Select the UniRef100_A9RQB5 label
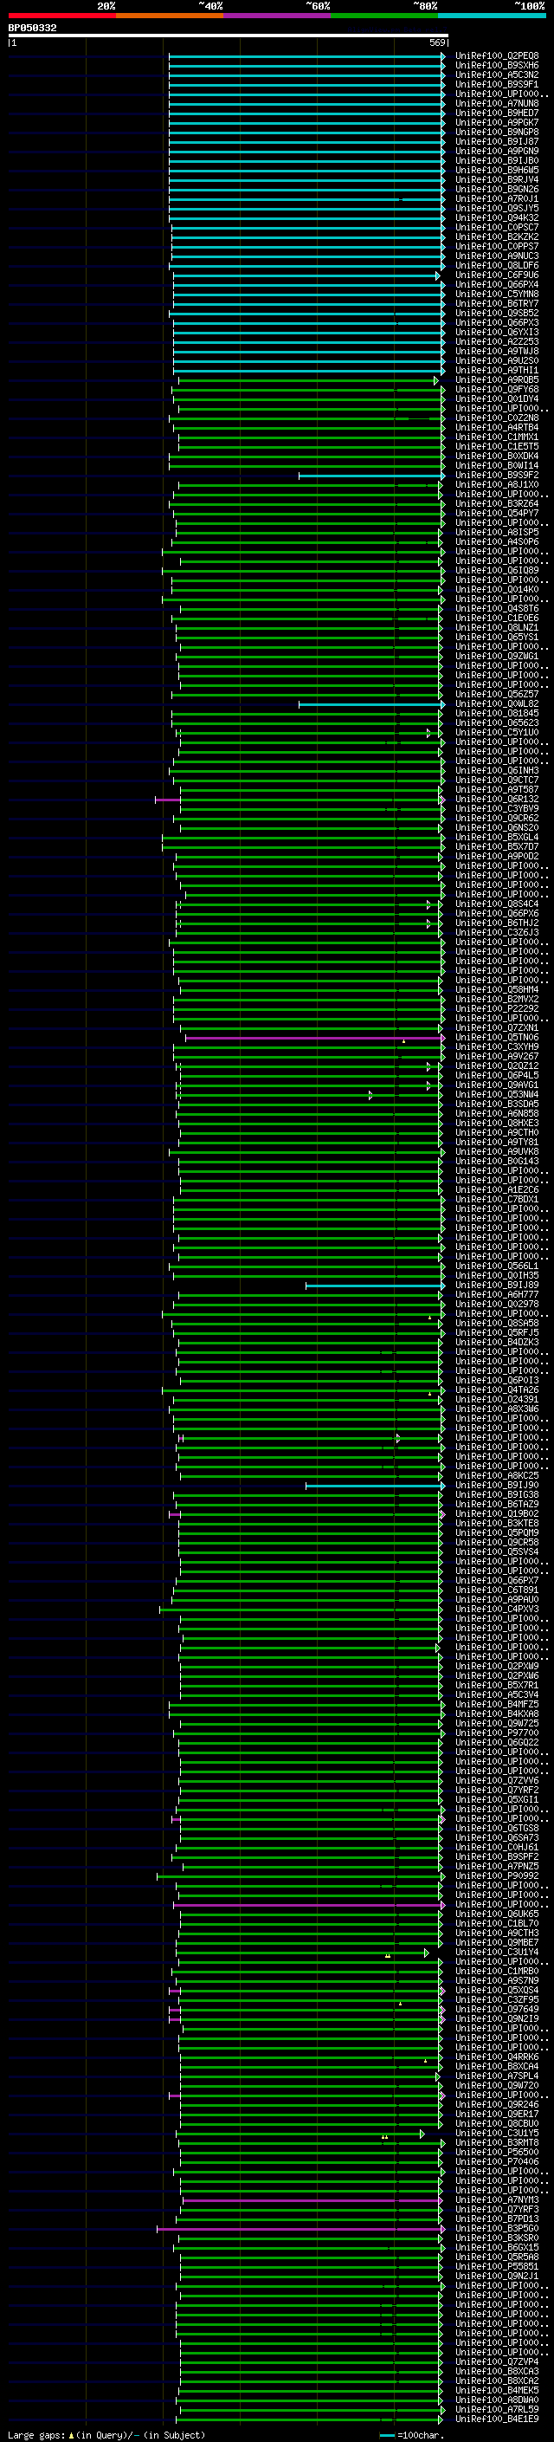Viewport: 554px width, 2442px height. pyautogui.click(x=496, y=379)
